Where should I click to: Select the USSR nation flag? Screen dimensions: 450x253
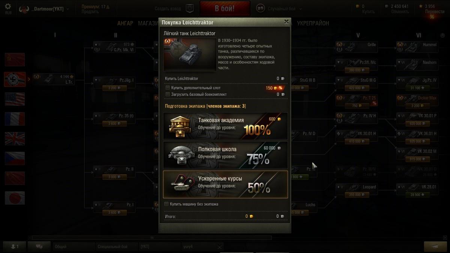[x=15, y=60]
